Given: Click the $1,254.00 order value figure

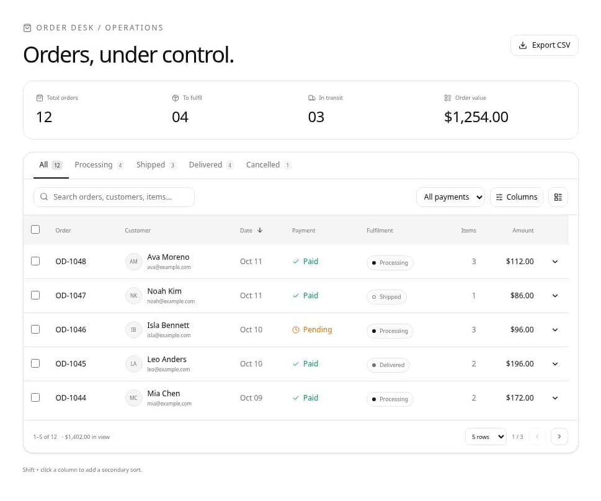Looking at the screenshot, I should (x=476, y=117).
